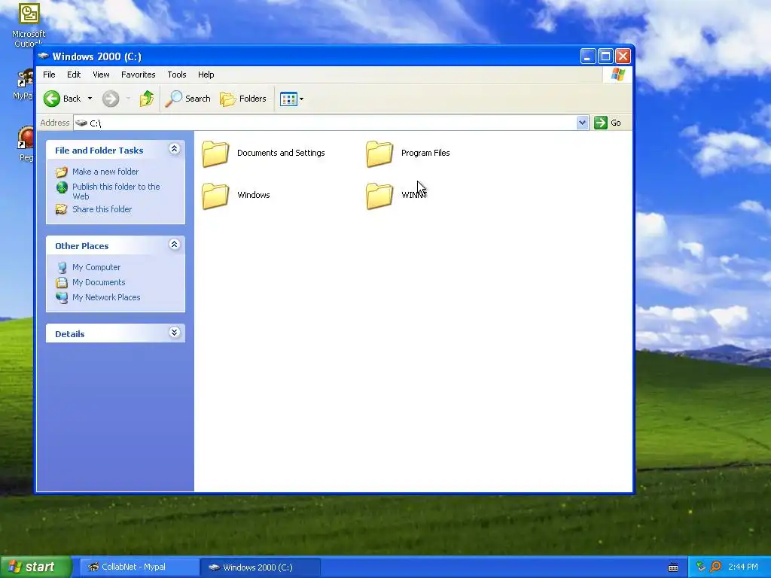The height and width of the screenshot is (578, 771).
Task: Open the Edit menu
Action: [x=74, y=75]
